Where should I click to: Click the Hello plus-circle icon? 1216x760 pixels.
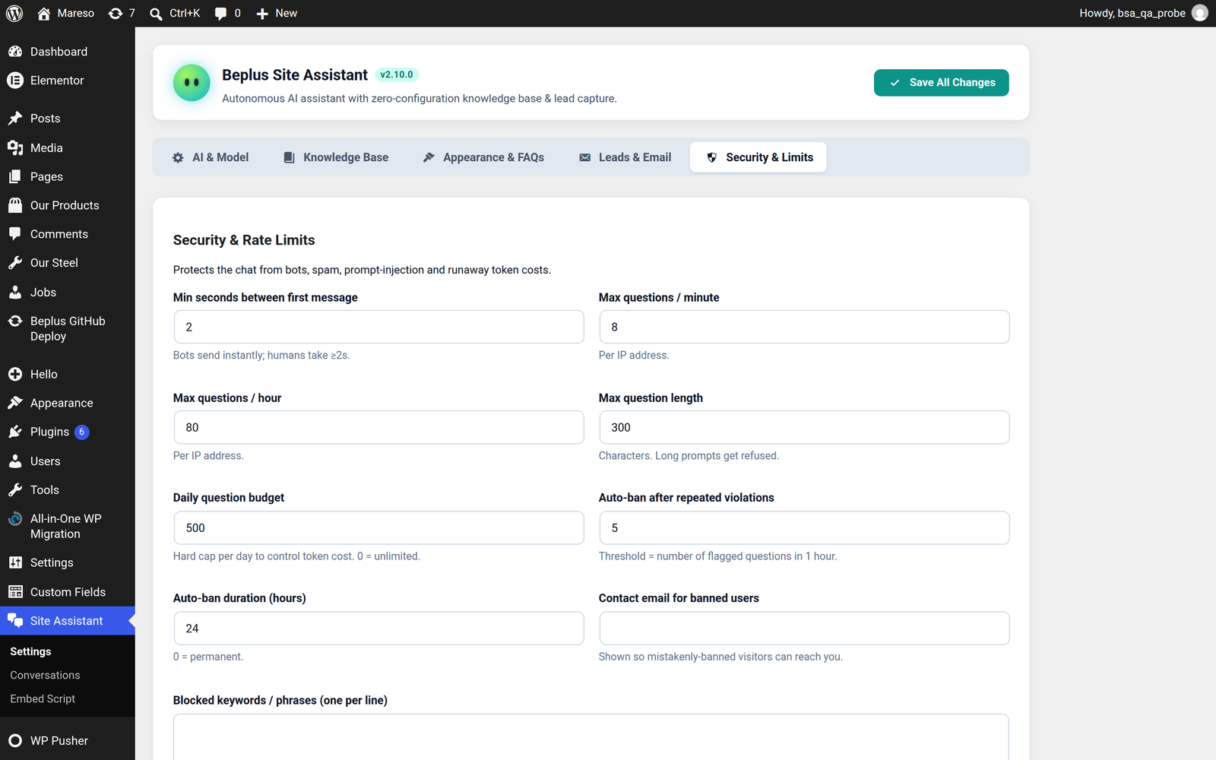tap(15, 374)
